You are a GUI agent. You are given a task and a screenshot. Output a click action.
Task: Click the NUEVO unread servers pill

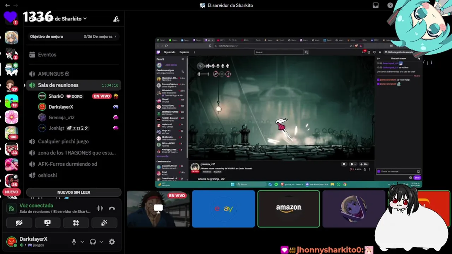point(11,192)
